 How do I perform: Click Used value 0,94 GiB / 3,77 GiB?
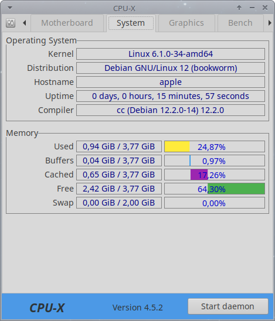(x=119, y=146)
